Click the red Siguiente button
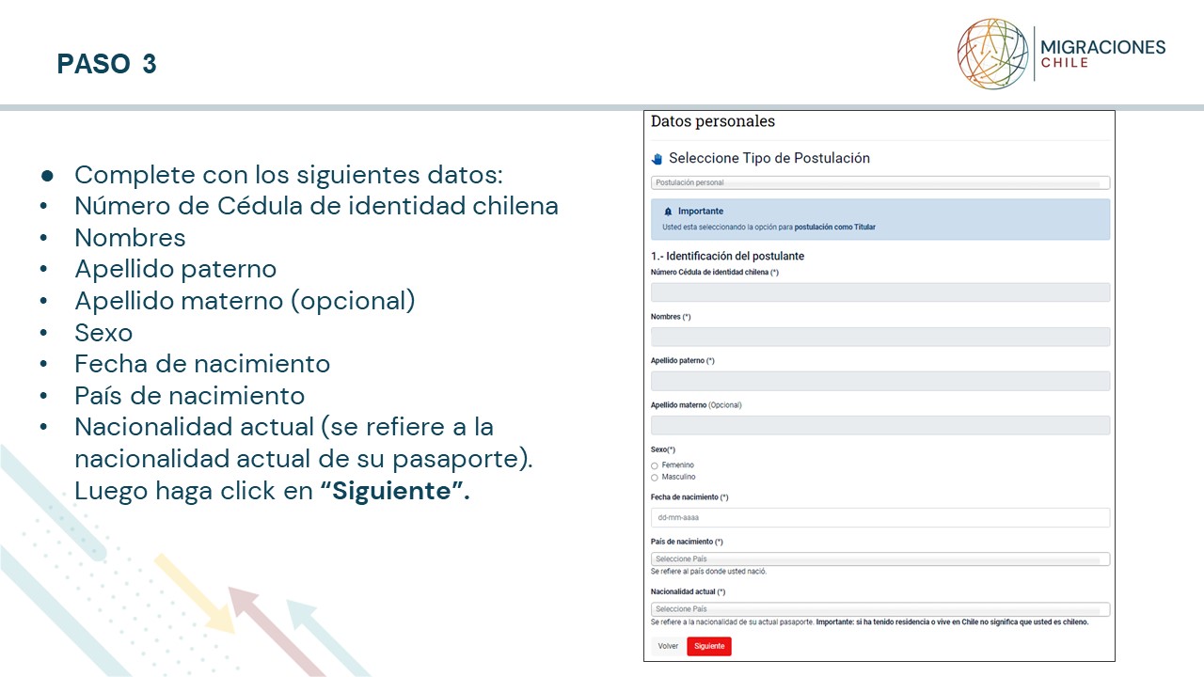The width and height of the screenshot is (1204, 677). pos(709,646)
